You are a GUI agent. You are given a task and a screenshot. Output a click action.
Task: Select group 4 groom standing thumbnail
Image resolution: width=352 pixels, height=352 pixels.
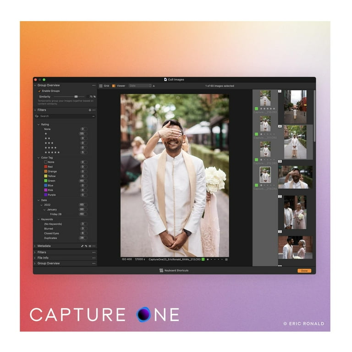pyautogui.click(x=295, y=142)
